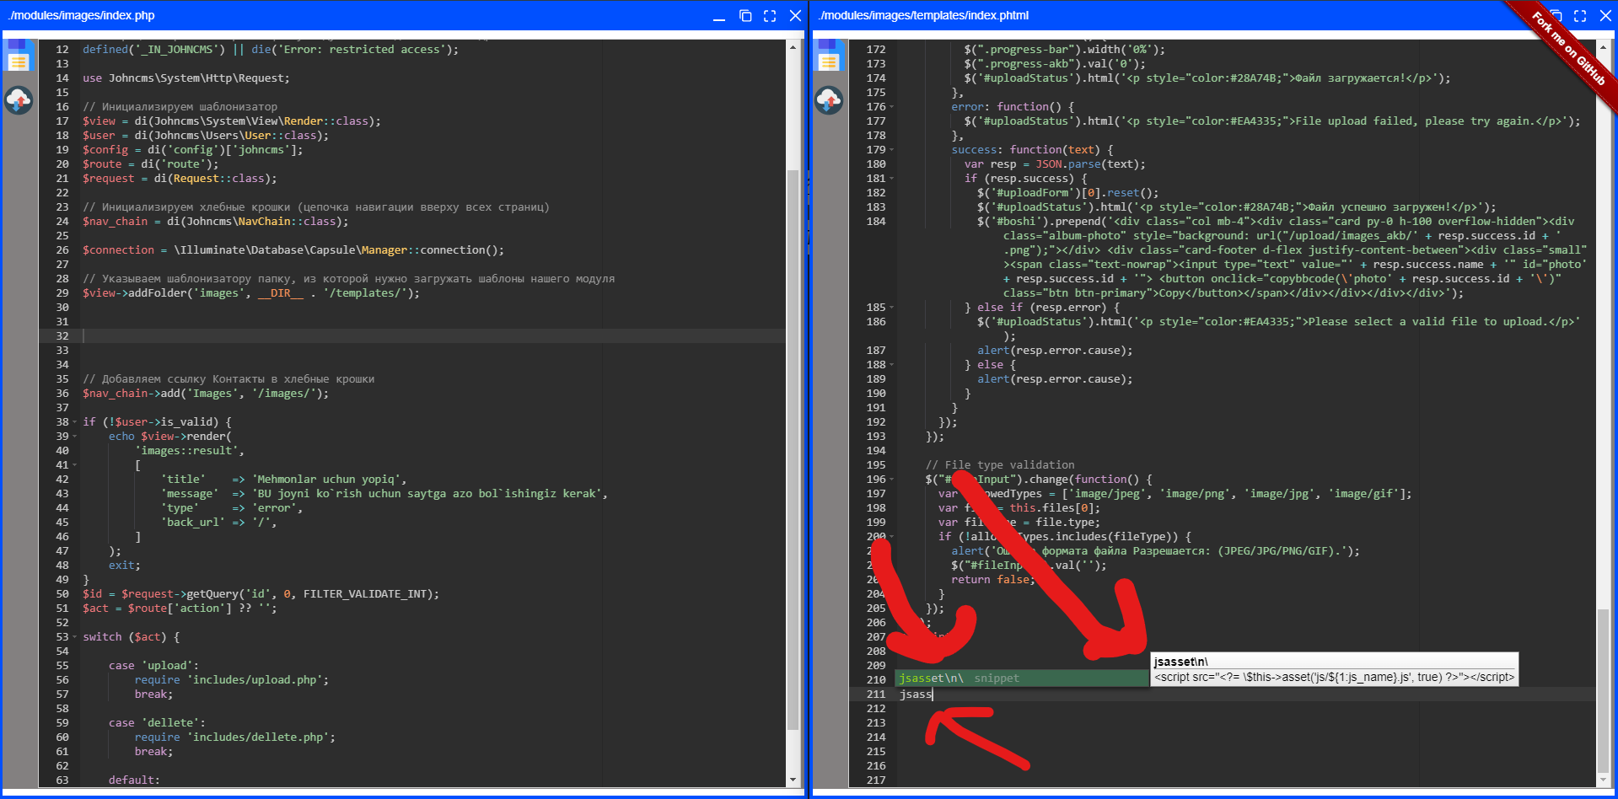
Task: Collapse the fold arrow at line 196
Action: click(x=892, y=480)
